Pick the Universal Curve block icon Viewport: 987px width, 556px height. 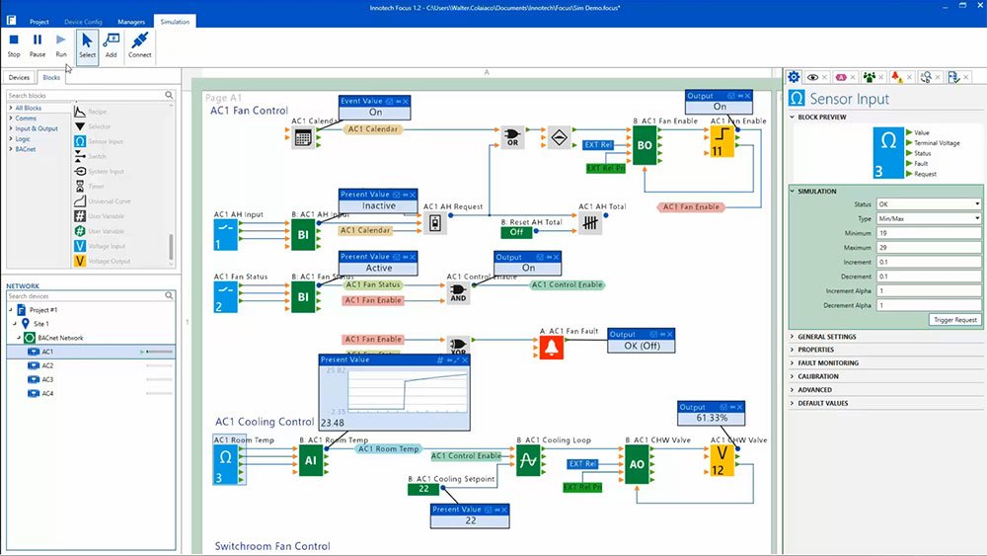pyautogui.click(x=80, y=201)
